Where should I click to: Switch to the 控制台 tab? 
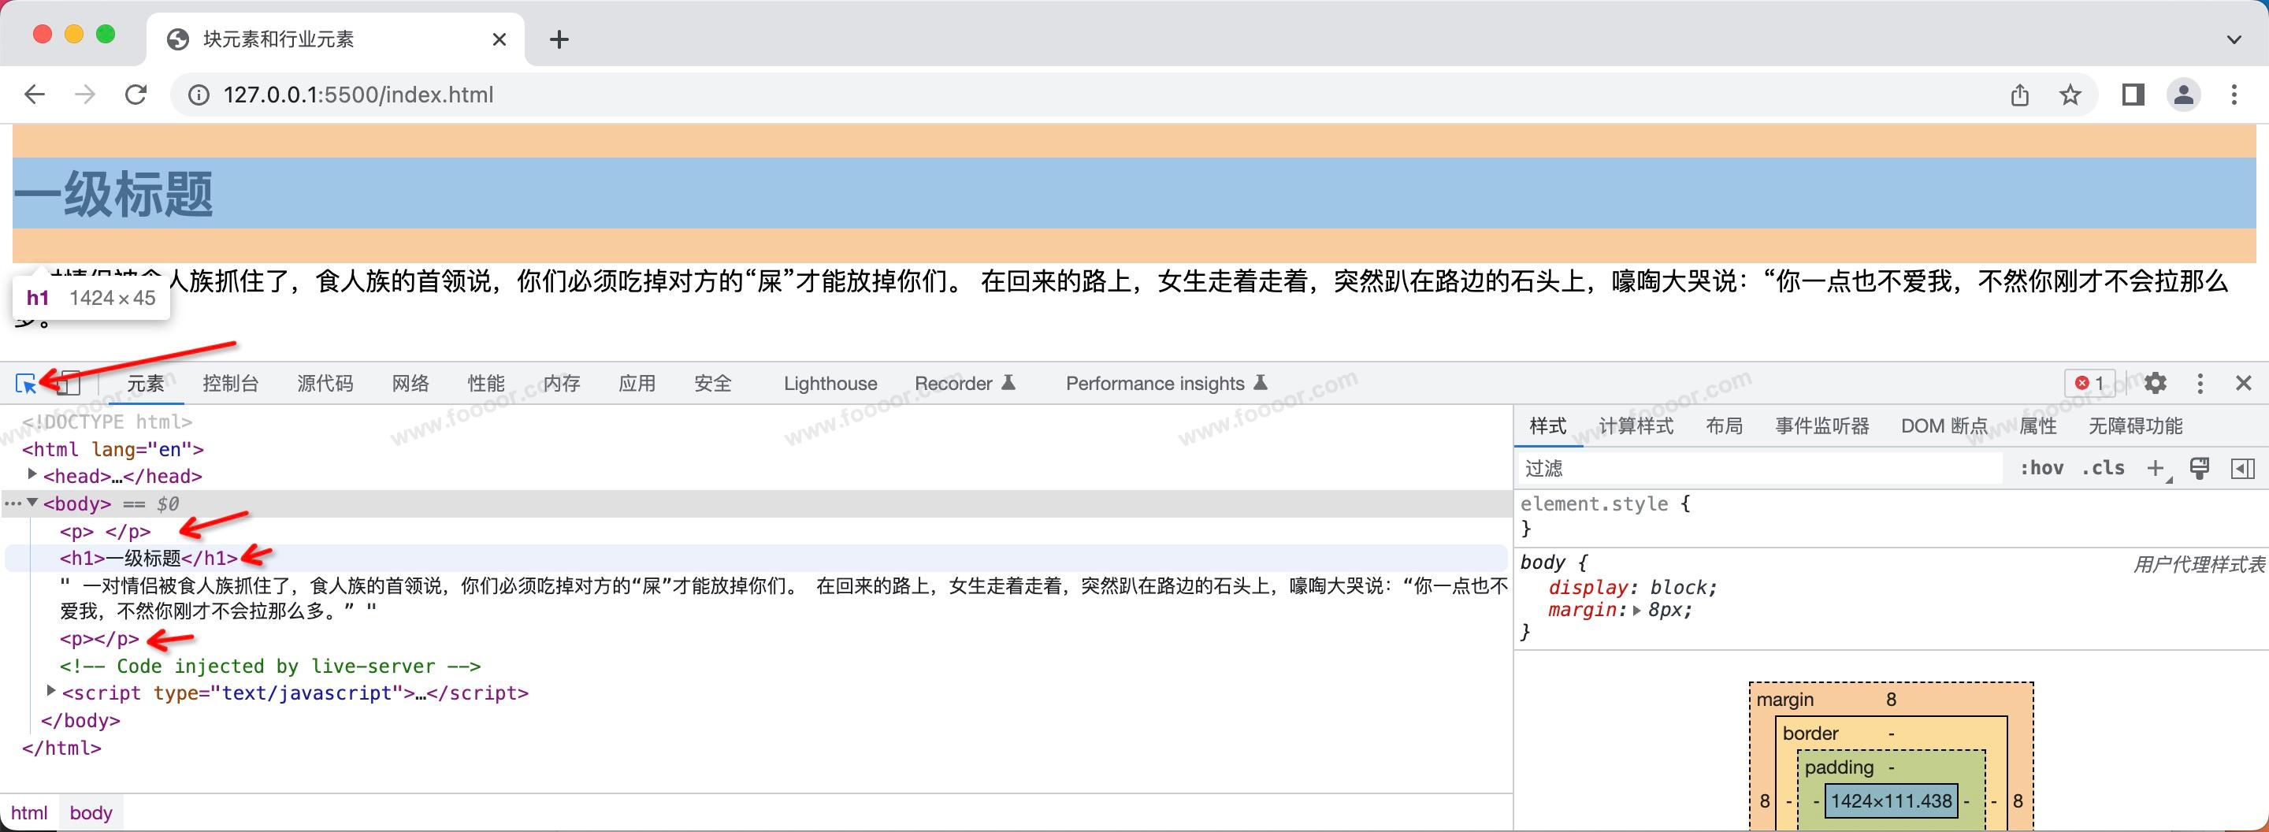pos(231,384)
